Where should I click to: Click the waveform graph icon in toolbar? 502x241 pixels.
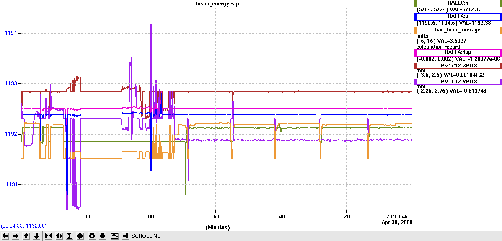coord(115,236)
